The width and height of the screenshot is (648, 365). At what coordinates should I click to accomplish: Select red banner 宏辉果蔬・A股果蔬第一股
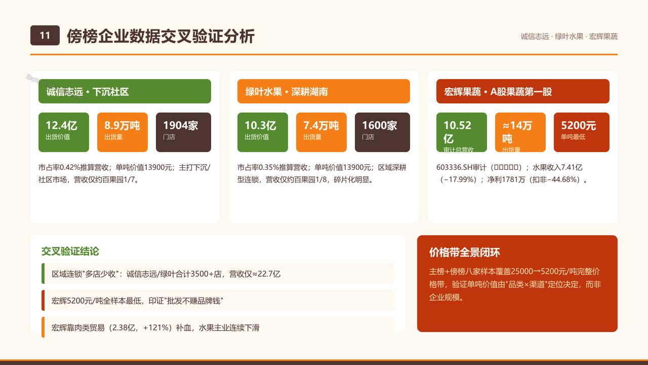click(x=523, y=91)
